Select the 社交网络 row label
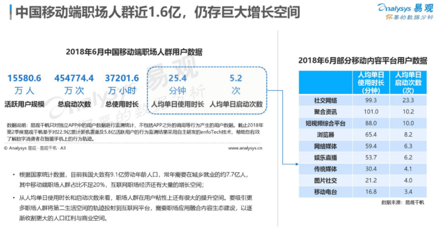Screen dimensions: 435x227 click(x=326, y=100)
